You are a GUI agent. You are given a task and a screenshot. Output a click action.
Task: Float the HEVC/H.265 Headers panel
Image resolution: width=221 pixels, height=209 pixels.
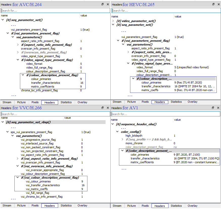point(213,4)
